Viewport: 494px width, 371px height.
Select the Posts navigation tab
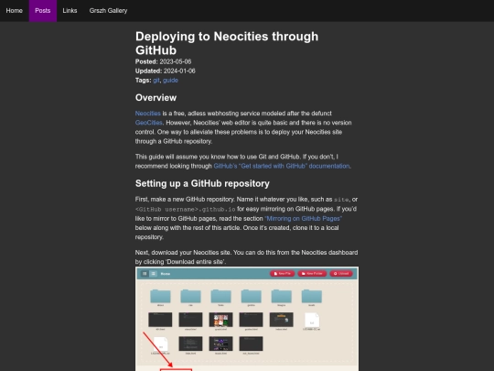43,11
